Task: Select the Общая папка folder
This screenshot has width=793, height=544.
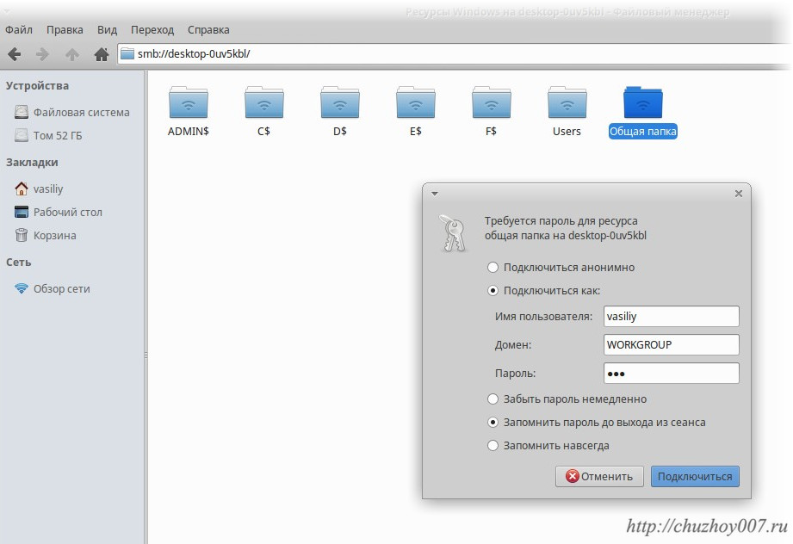Action: click(642, 103)
